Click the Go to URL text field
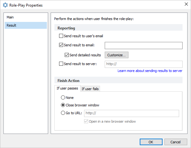This screenshot has width=191, height=148. click(132, 113)
